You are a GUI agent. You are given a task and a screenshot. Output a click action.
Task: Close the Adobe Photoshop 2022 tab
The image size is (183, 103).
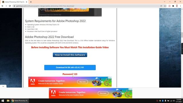click(x=27, y=2)
